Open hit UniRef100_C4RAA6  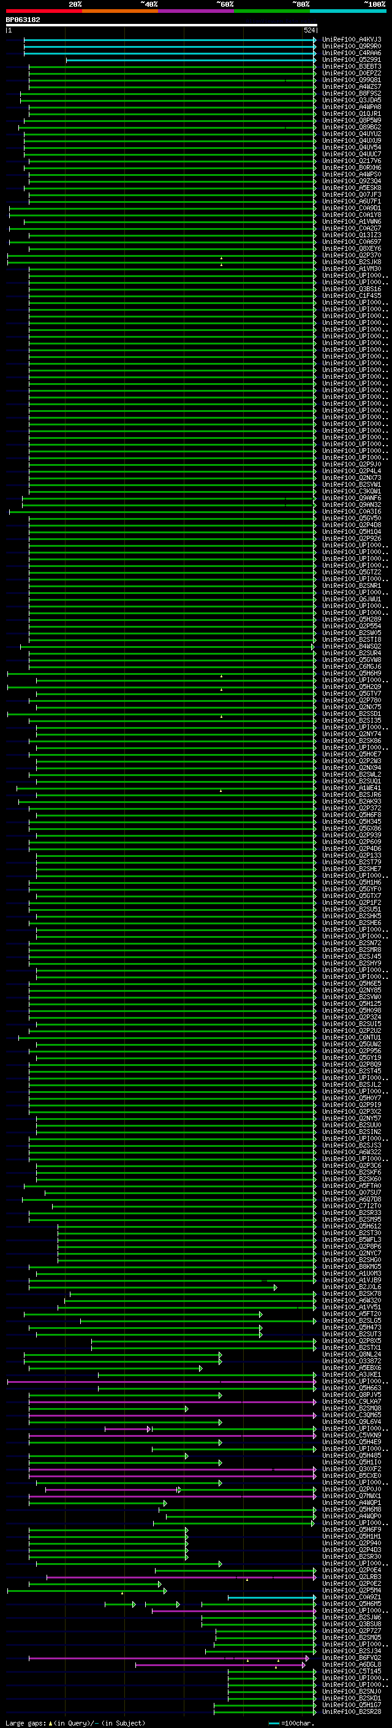pyautogui.click(x=352, y=53)
